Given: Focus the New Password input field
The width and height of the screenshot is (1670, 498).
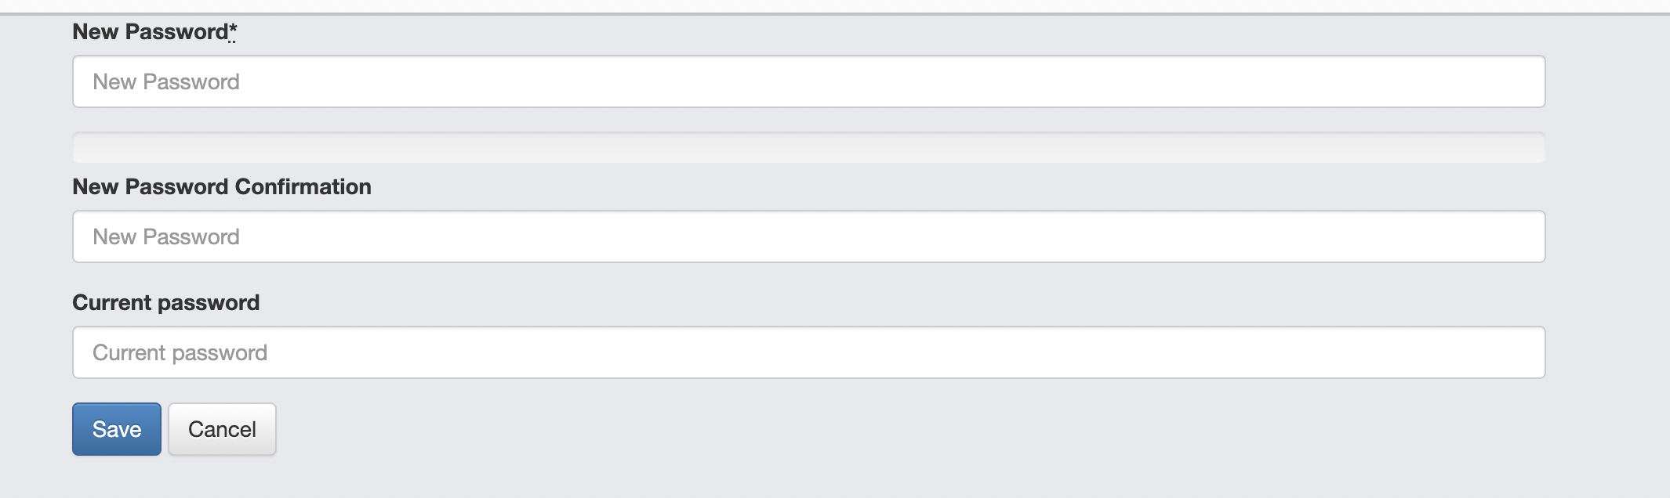Looking at the screenshot, I should (808, 81).
